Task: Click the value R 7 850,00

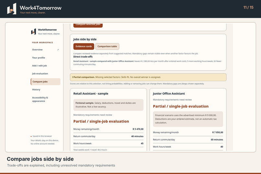Action: pos(218,133)
